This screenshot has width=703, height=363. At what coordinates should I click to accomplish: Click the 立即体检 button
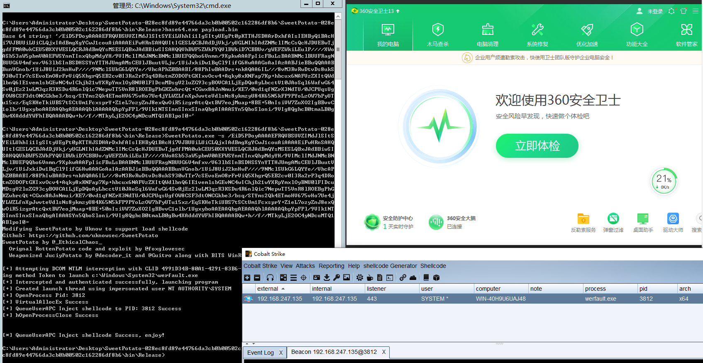537,146
